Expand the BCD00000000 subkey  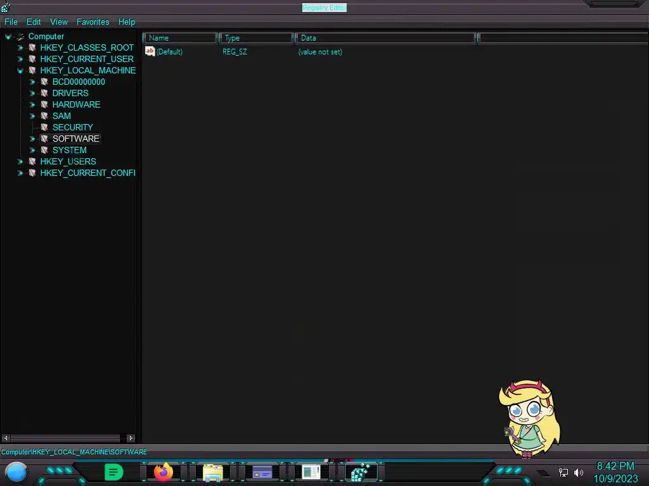click(32, 82)
